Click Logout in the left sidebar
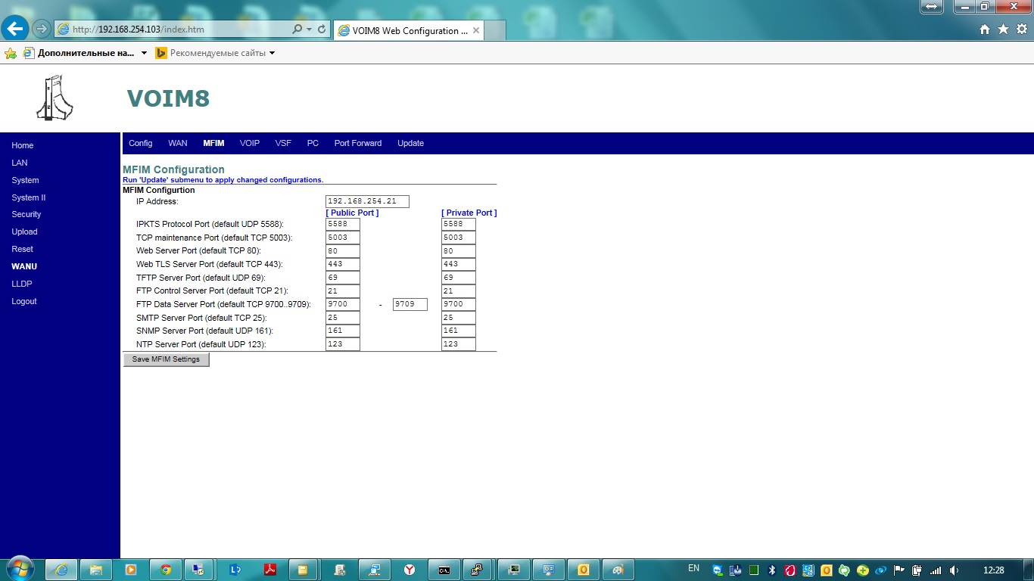 (24, 301)
